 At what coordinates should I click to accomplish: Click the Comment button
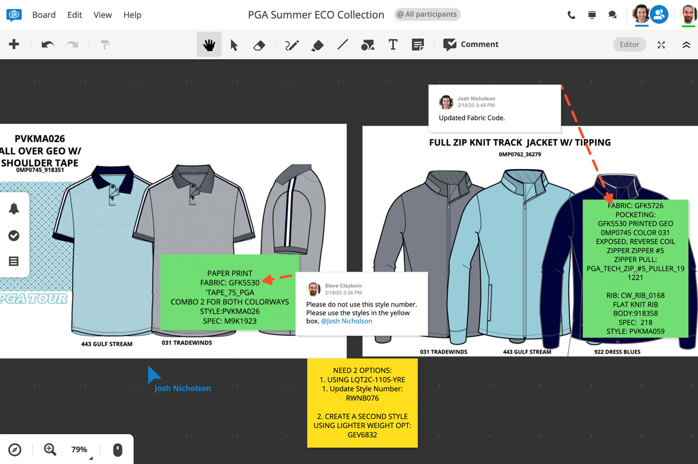click(x=471, y=44)
